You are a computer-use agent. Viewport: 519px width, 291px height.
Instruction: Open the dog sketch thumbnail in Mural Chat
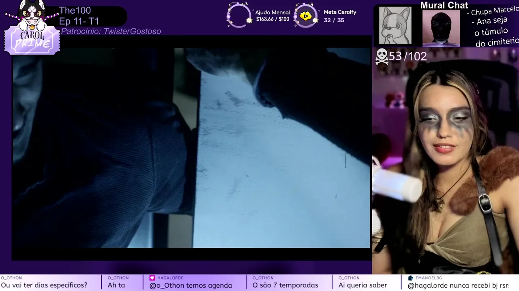tap(395, 25)
